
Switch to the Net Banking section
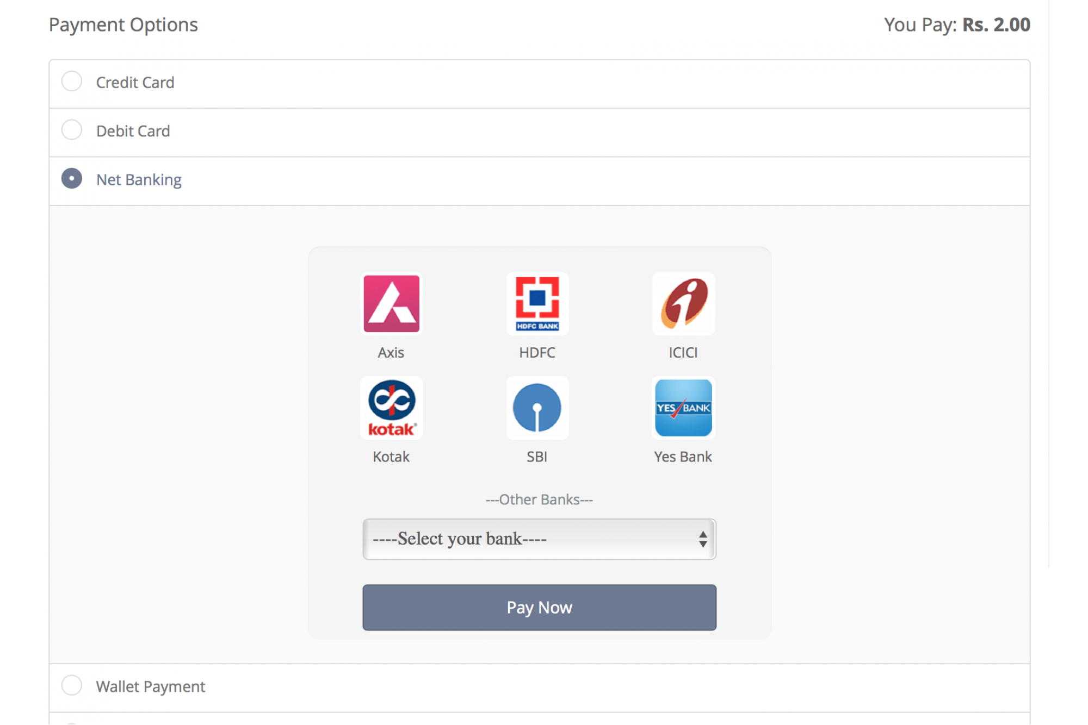point(139,179)
